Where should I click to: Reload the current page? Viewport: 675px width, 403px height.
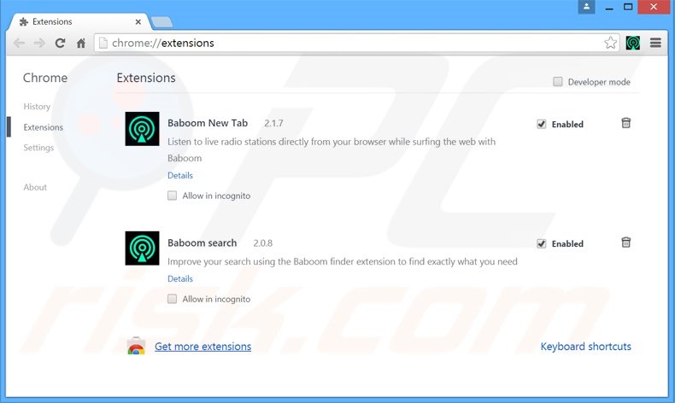pos(61,43)
